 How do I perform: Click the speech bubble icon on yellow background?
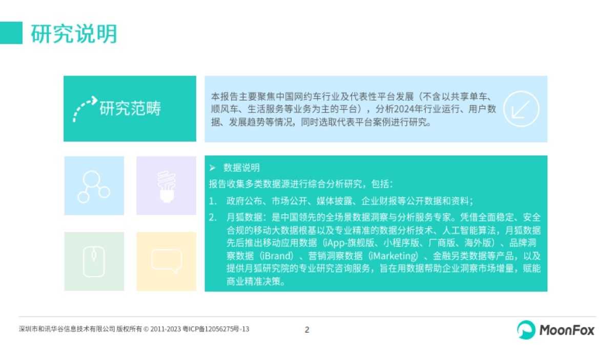[166, 261]
